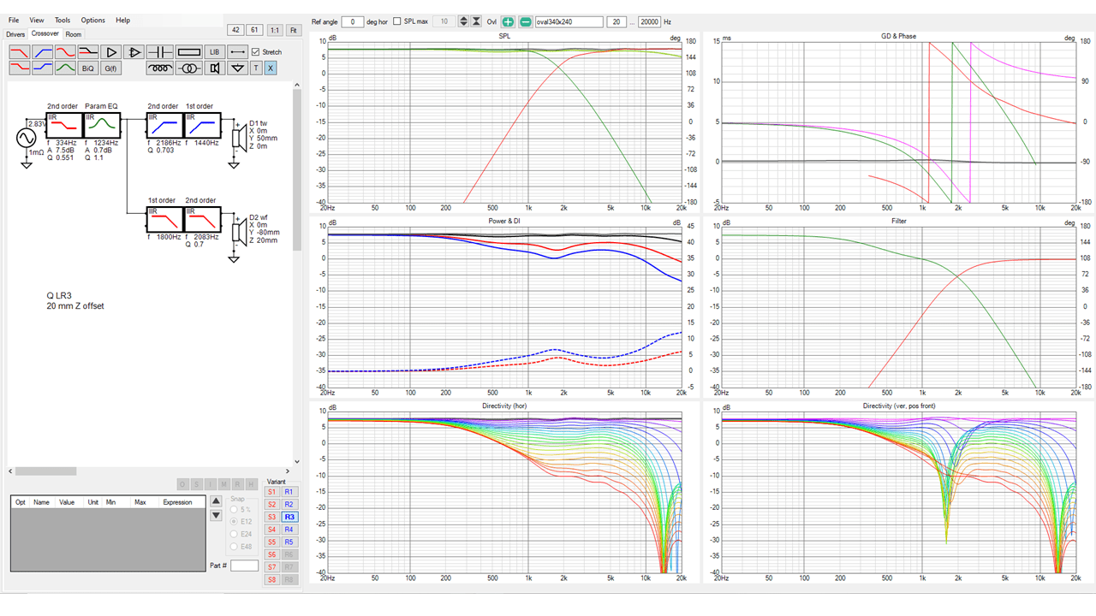Select the E24 snap radio button

click(x=235, y=533)
